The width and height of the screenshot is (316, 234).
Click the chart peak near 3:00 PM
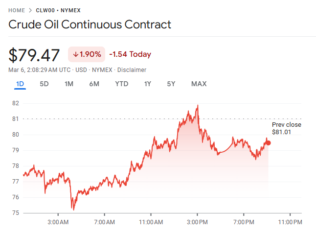198,105
